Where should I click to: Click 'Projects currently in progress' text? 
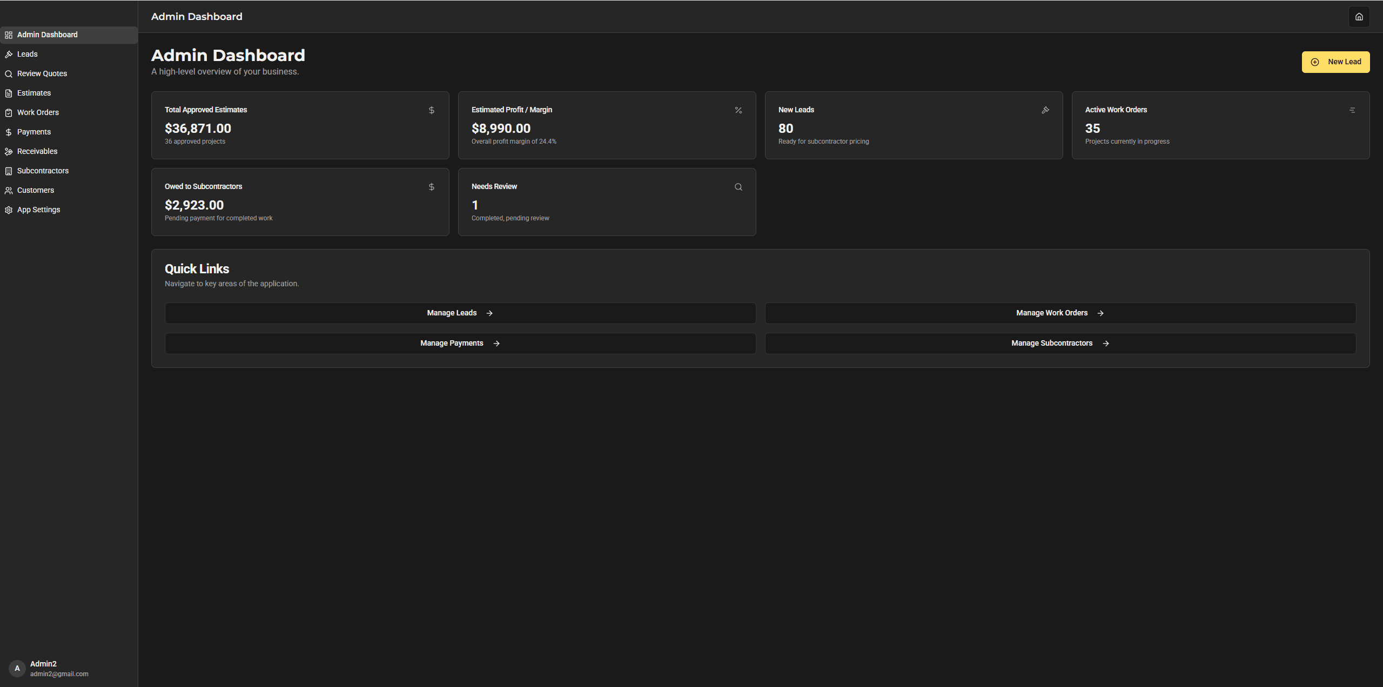pyautogui.click(x=1127, y=142)
